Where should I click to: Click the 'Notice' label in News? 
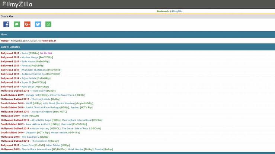[5, 41]
